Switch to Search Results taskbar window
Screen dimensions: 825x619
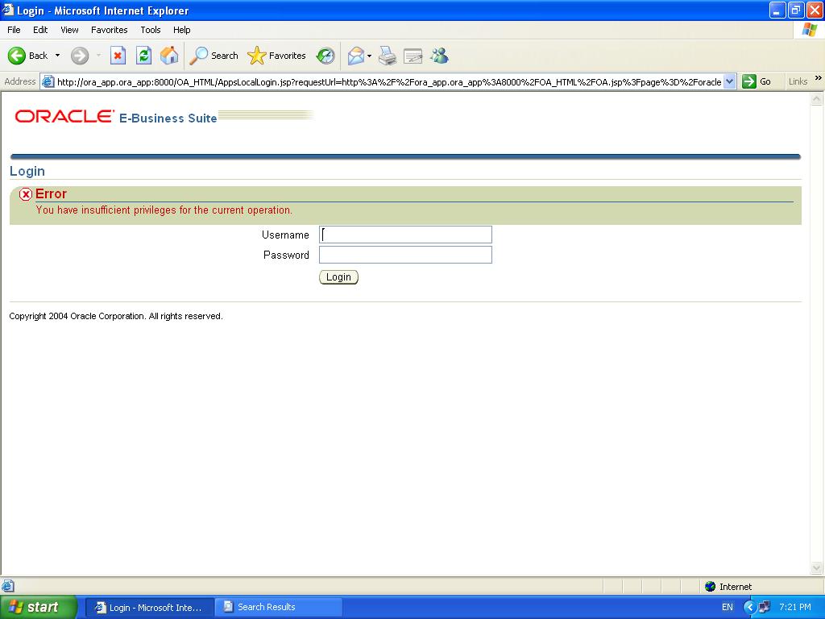point(279,607)
